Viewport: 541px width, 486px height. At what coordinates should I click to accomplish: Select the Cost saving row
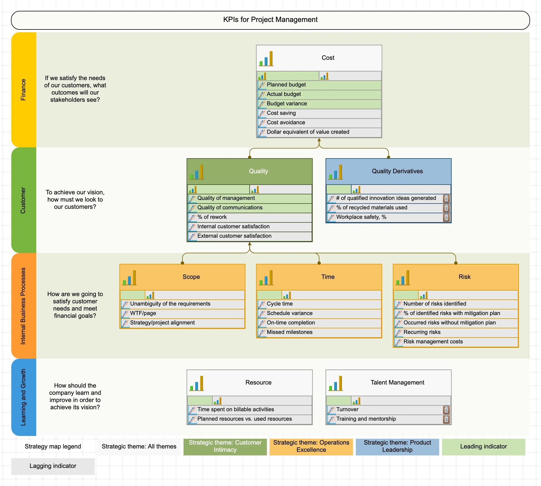coord(319,113)
